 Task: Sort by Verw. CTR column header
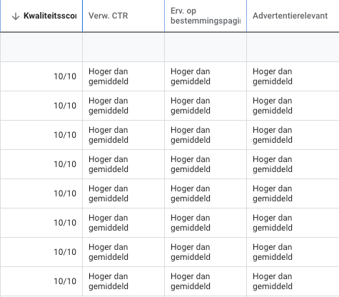coord(108,16)
